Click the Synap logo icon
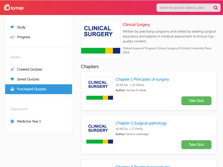This screenshot has width=223, height=167. pos(7,8)
